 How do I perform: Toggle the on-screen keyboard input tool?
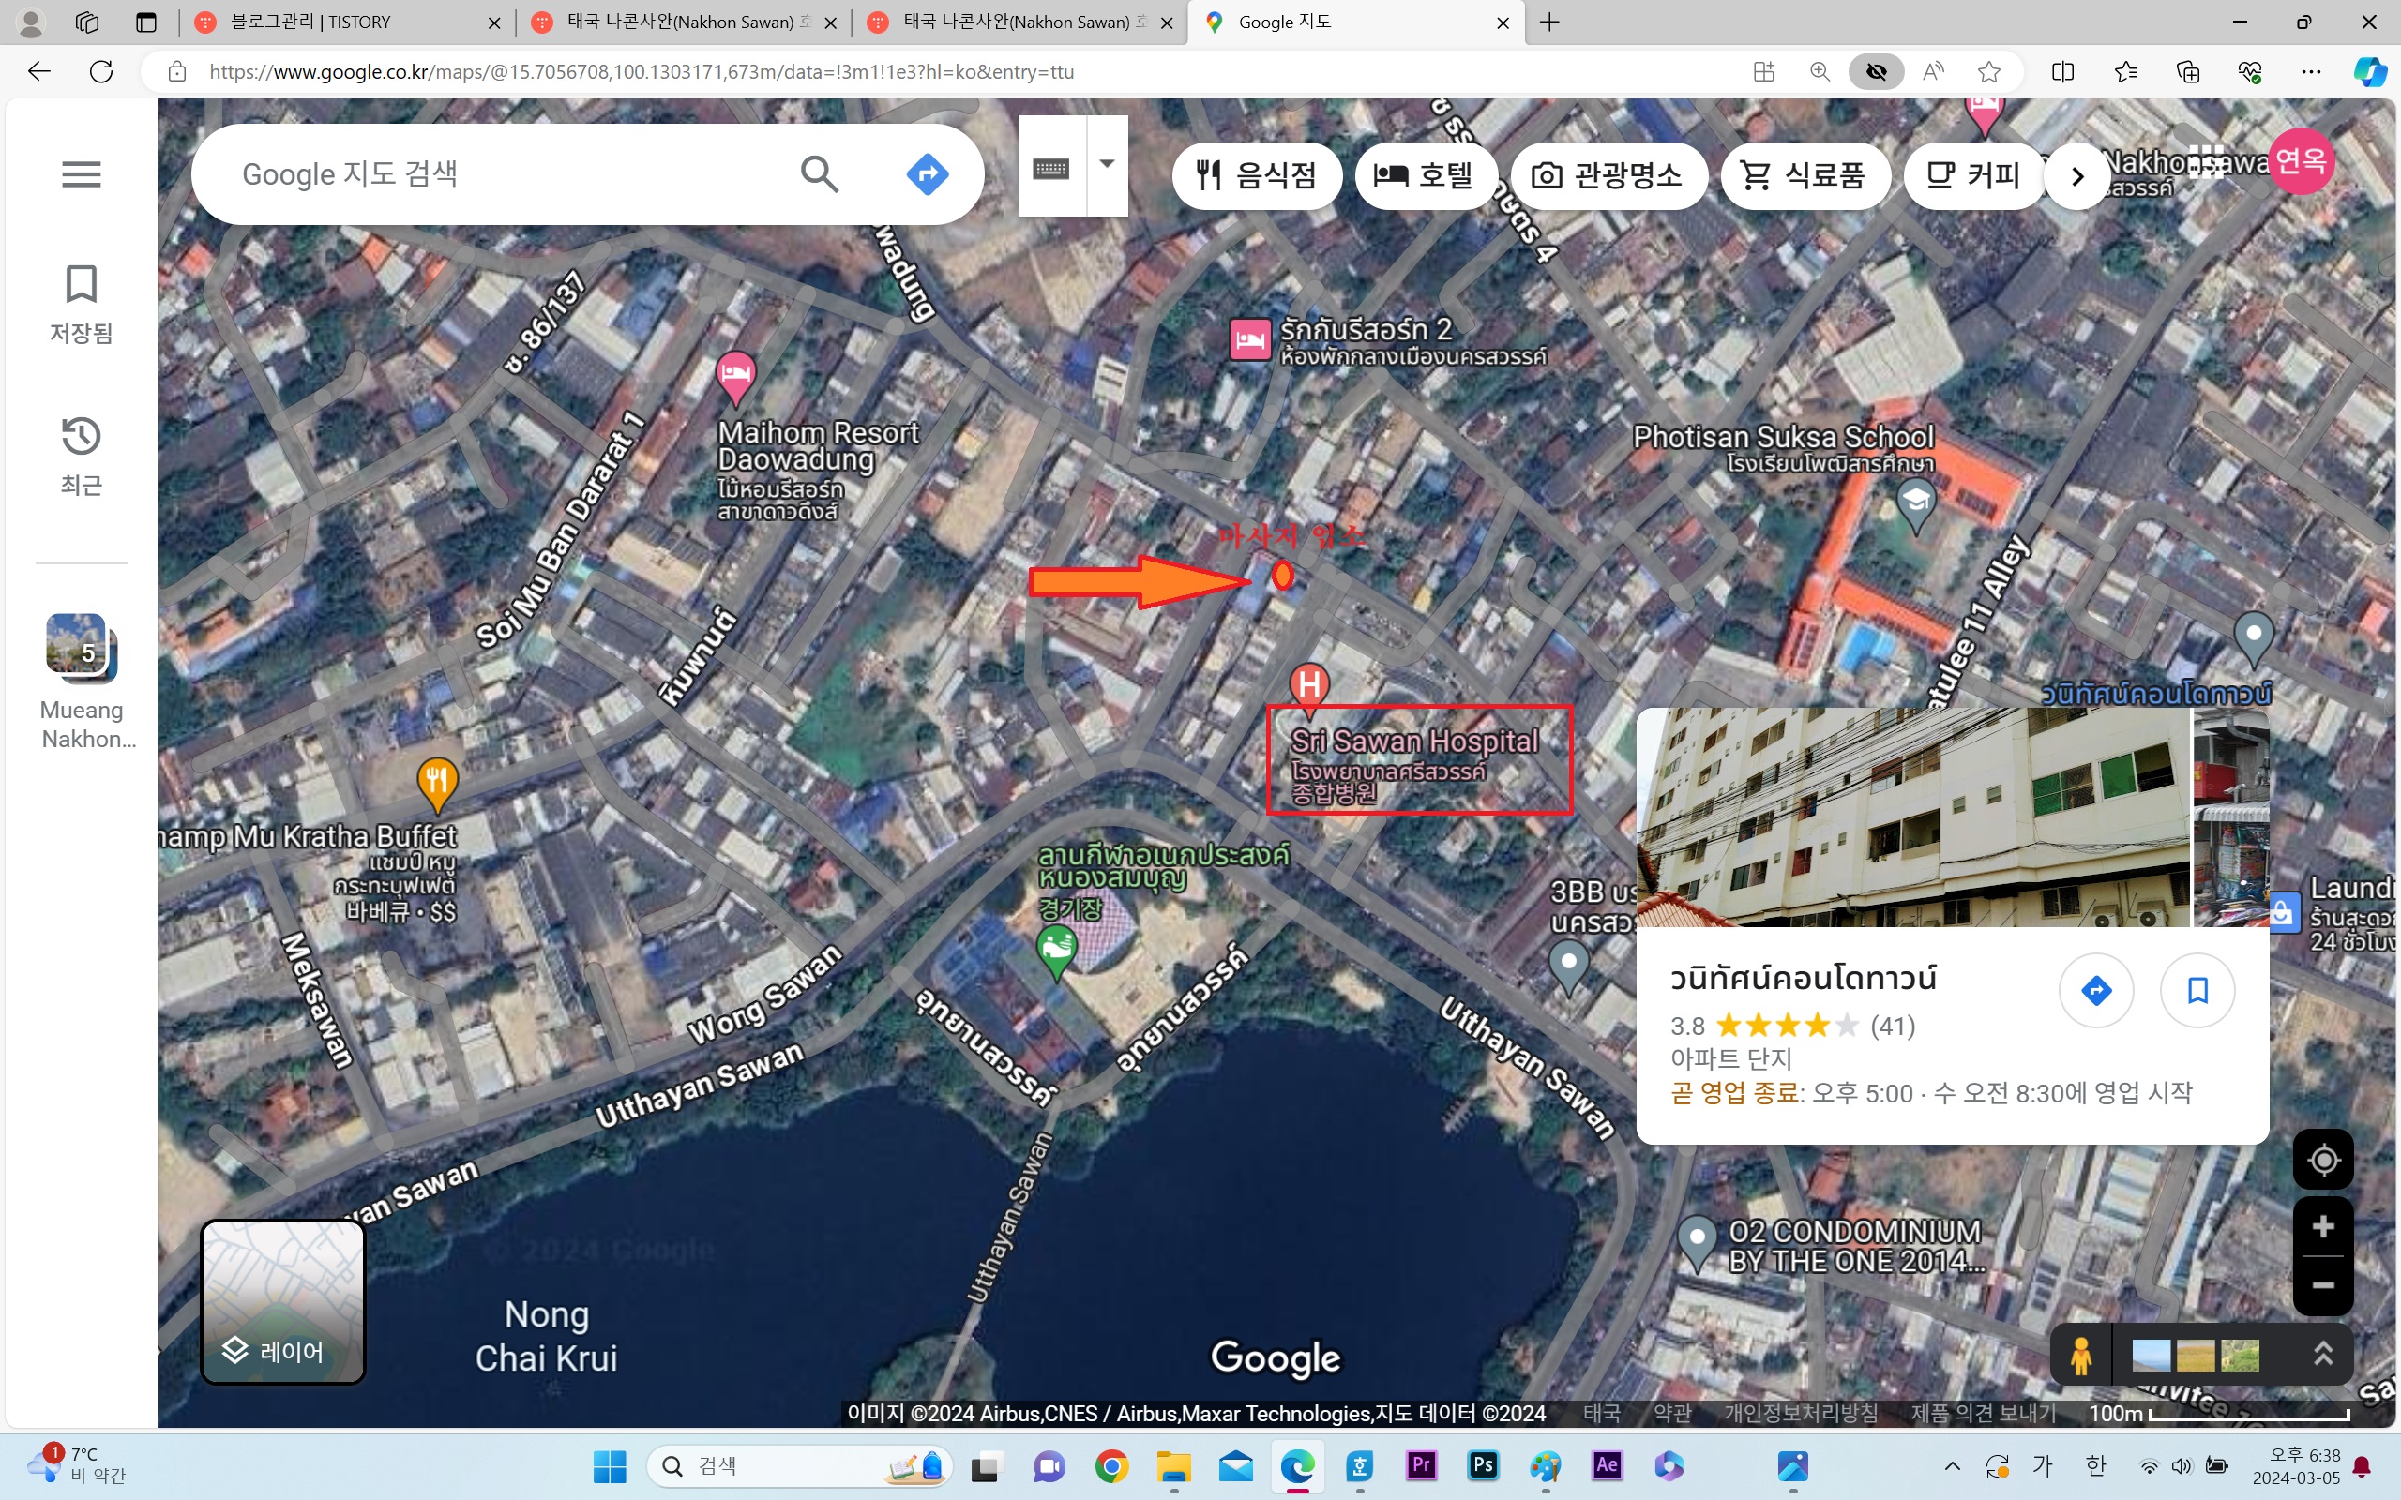pyautogui.click(x=1051, y=167)
